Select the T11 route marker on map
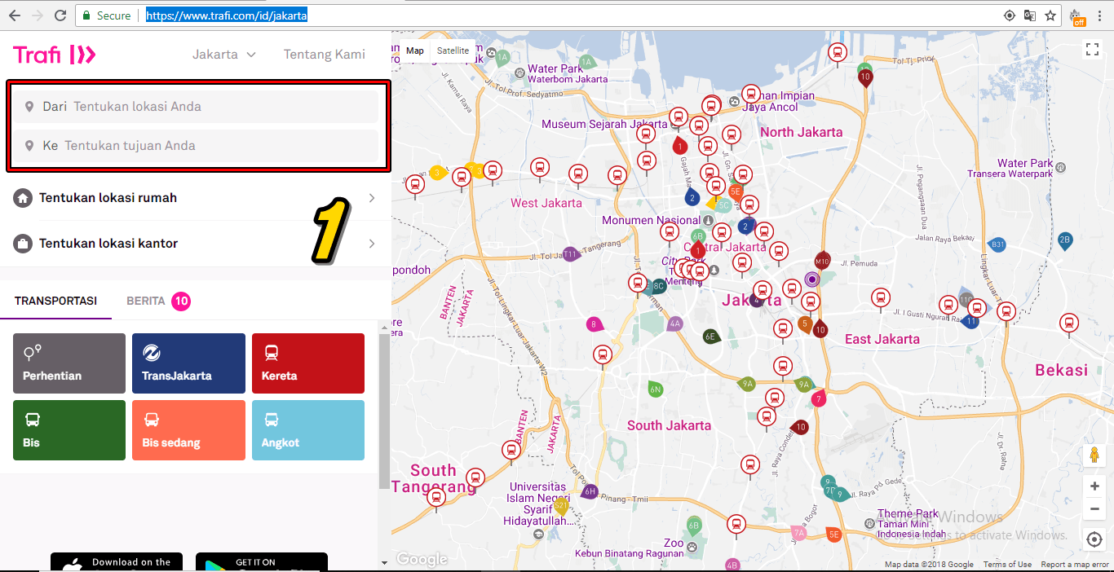 pos(571,254)
